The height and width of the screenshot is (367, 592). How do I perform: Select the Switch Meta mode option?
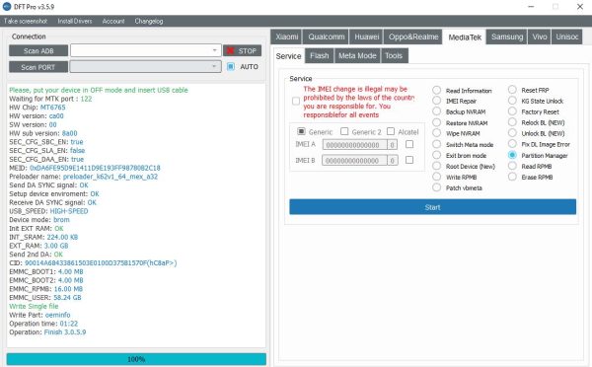click(436, 144)
